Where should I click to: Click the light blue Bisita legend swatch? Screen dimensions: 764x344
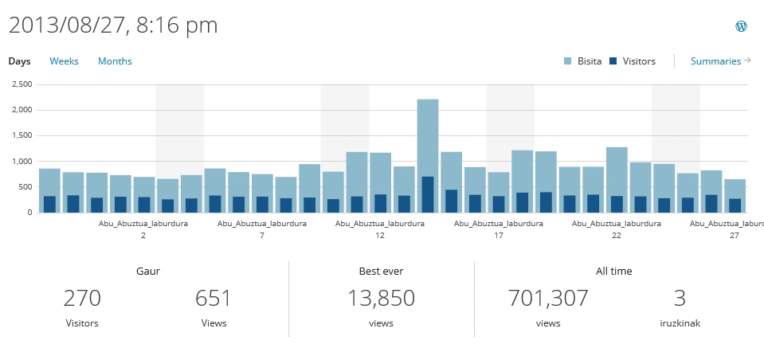[x=568, y=61]
